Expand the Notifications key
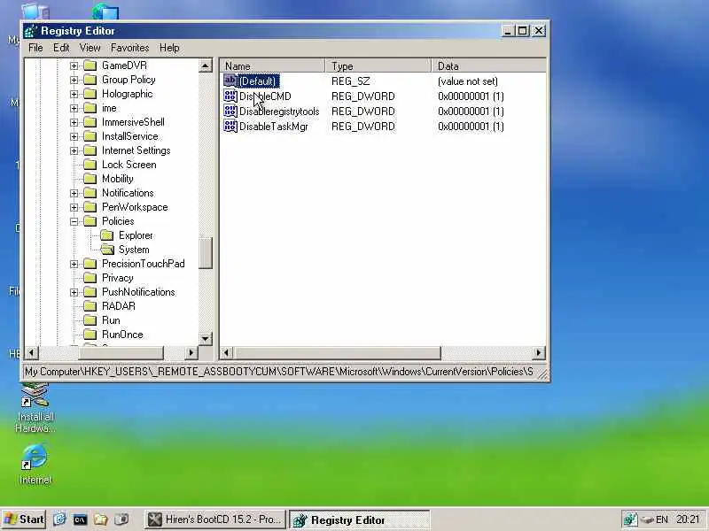This screenshot has width=709, height=531. click(74, 193)
